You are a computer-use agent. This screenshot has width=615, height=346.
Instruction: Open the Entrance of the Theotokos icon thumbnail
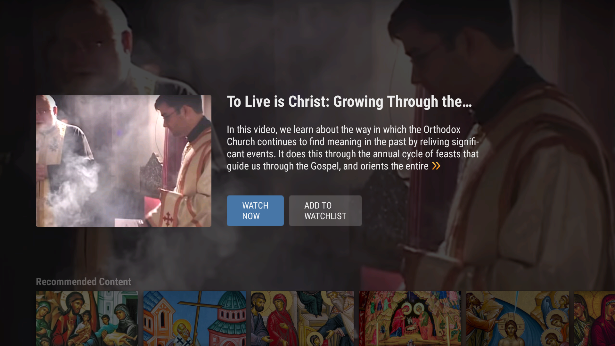coord(302,318)
